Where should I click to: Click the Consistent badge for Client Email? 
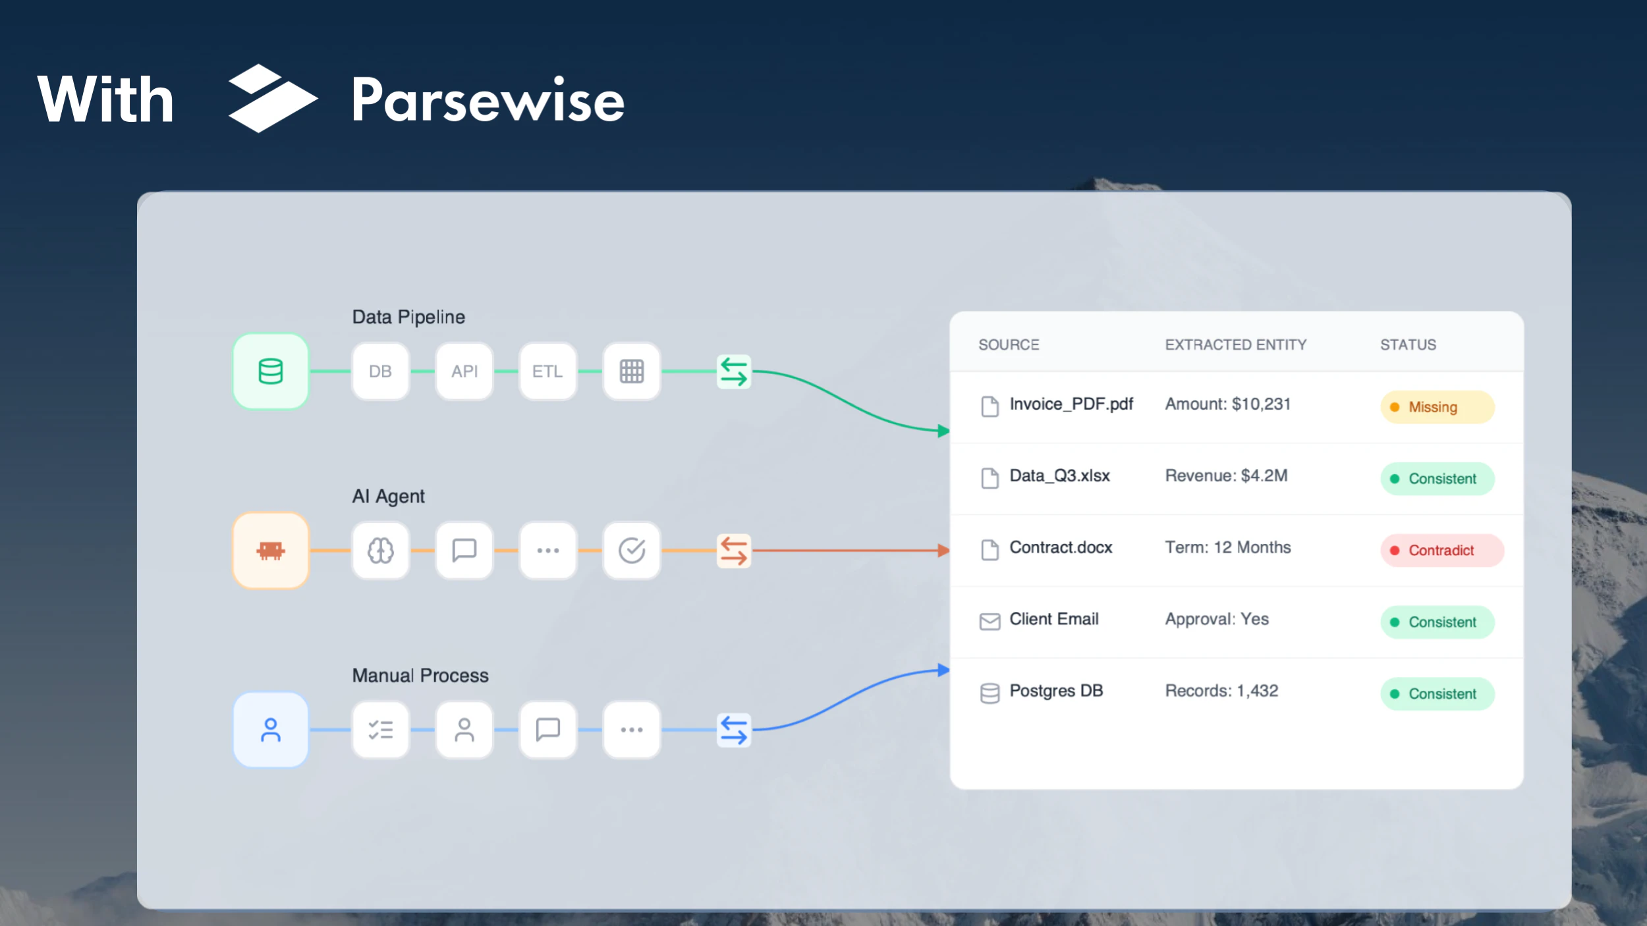(x=1437, y=622)
